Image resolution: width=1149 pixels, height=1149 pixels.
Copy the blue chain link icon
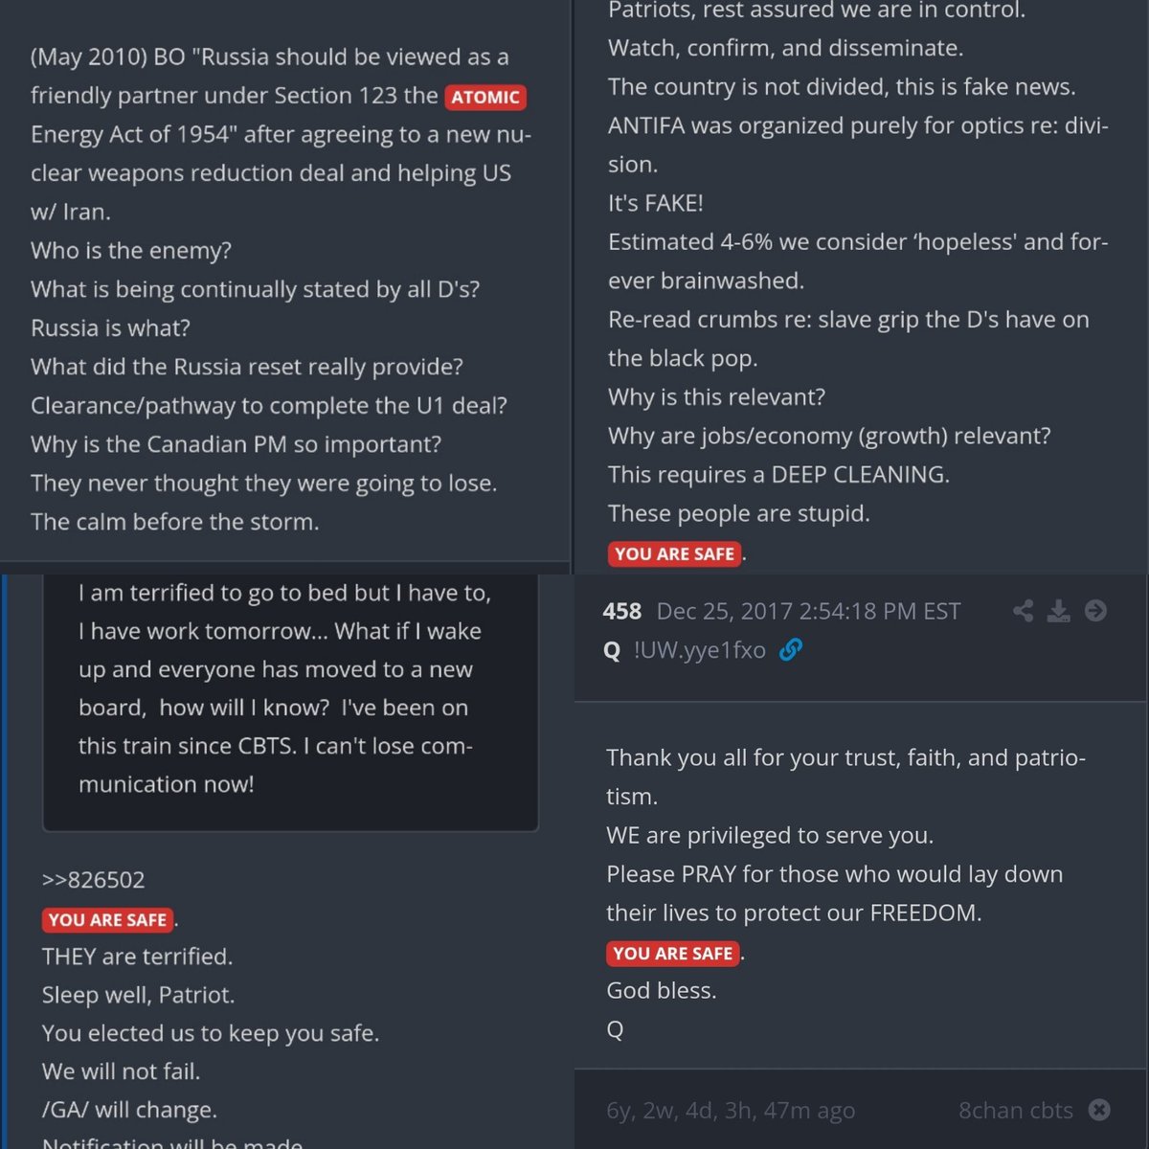tap(791, 650)
